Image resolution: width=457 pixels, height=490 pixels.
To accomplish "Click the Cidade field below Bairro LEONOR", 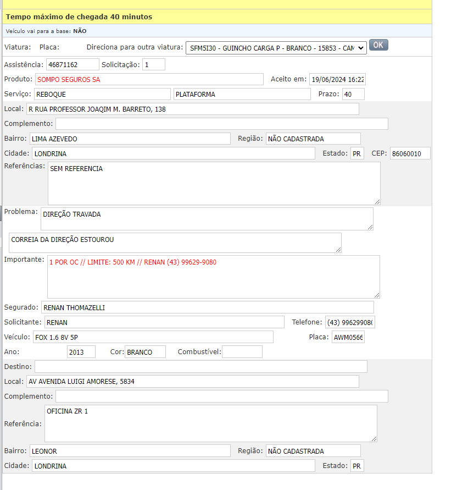I will tap(174, 466).
